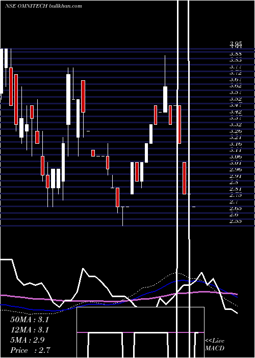Click the 3.11 price axis label
Viewport: 255px width, 358px height.
[x=236, y=150]
